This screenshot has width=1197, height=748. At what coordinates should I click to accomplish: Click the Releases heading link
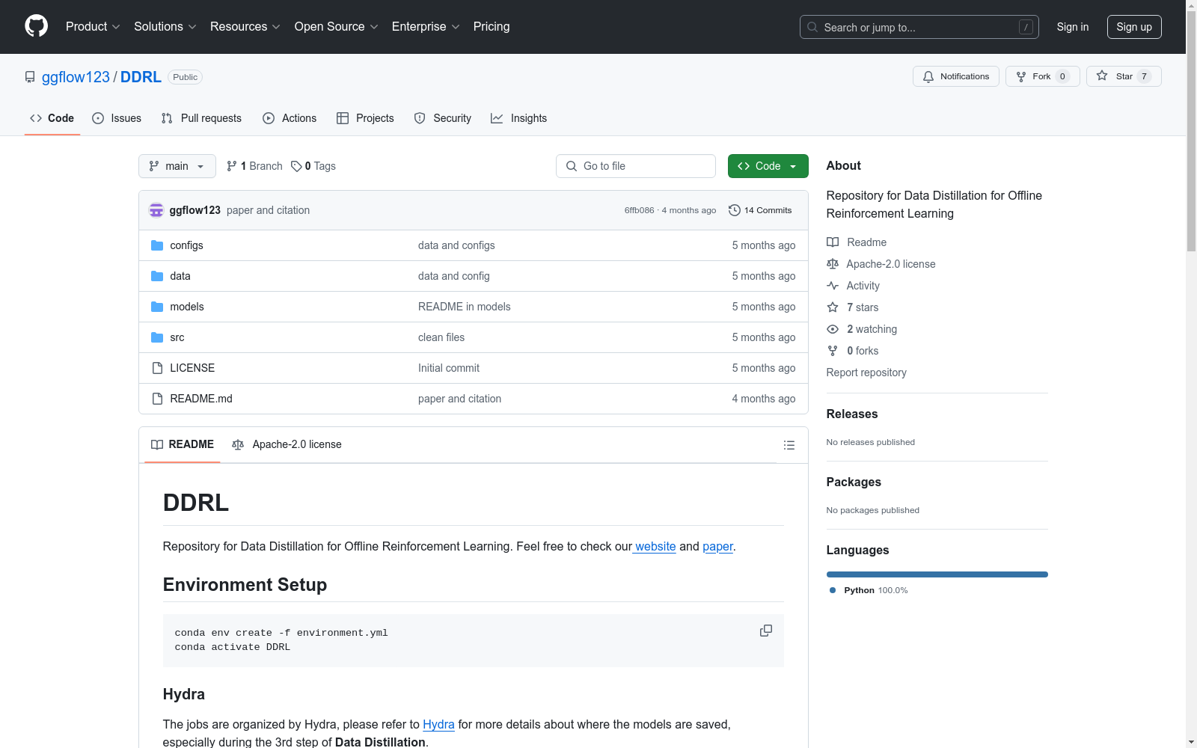point(852,414)
